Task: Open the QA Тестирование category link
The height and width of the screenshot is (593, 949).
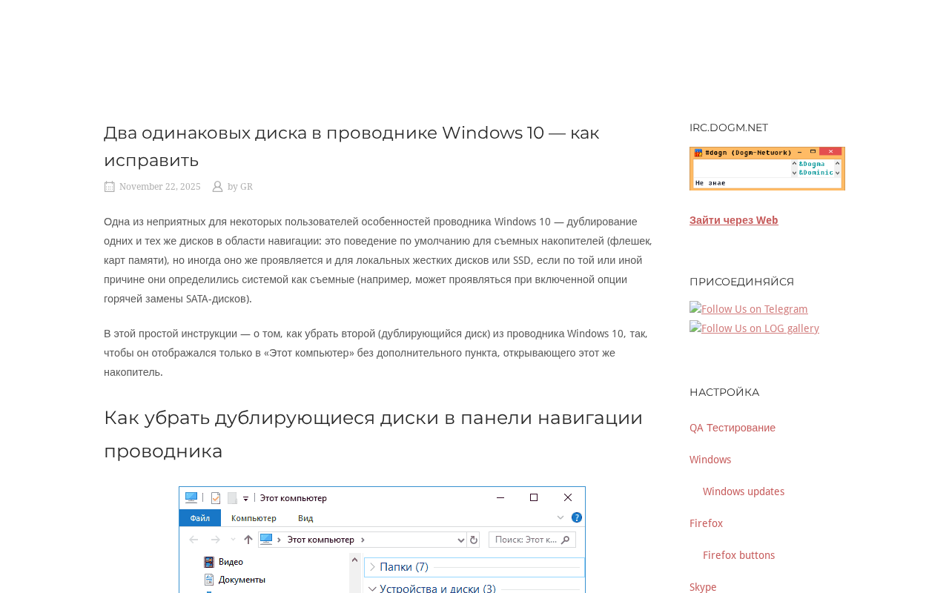Action: (733, 428)
